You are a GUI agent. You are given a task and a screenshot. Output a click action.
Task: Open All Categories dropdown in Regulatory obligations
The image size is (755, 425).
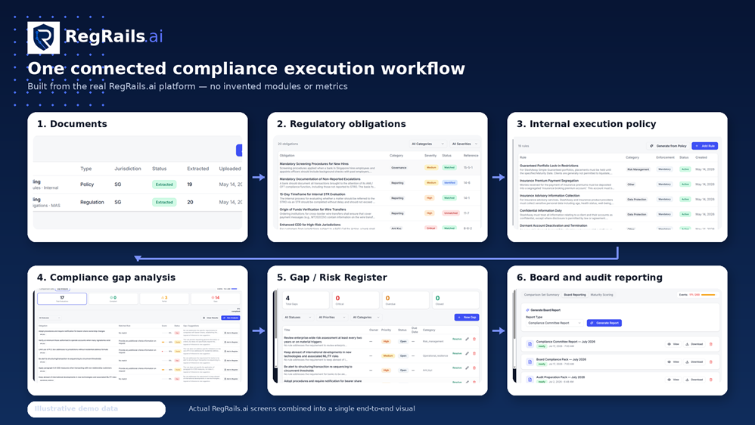pos(427,144)
